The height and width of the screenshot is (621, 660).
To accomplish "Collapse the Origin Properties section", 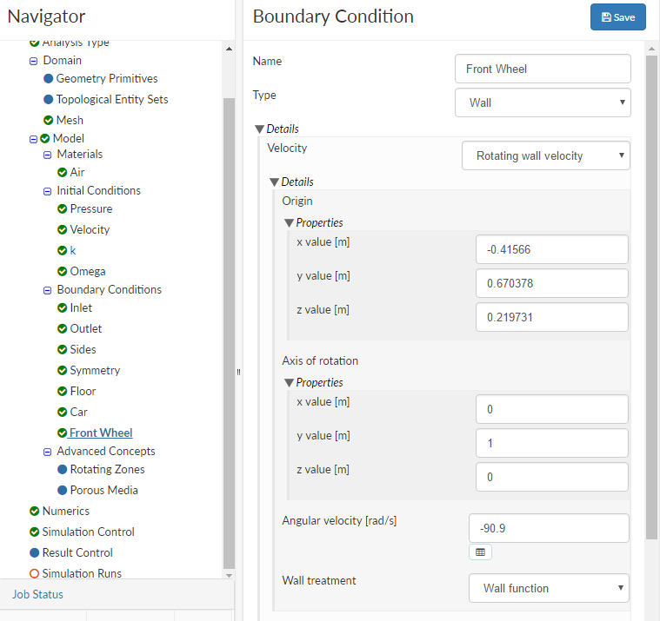I will point(290,222).
